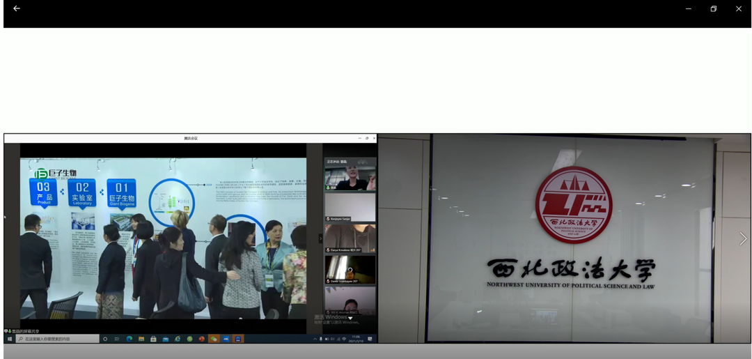
Task: Select Darya Kovaleva participant video tile
Action: [350, 238]
